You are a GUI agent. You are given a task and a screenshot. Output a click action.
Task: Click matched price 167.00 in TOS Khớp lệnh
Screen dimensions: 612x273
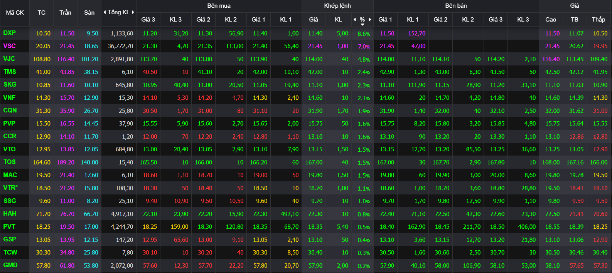coord(314,162)
